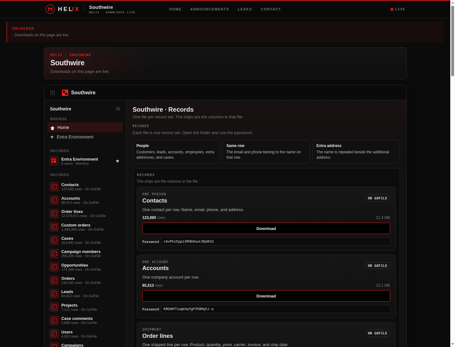
Task: Select the Case comments icon in the sidebar
Action: [x=54, y=321]
